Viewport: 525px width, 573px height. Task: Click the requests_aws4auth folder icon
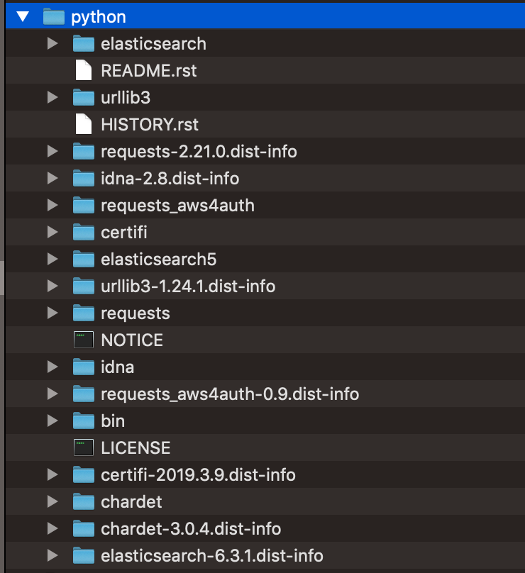tap(84, 206)
